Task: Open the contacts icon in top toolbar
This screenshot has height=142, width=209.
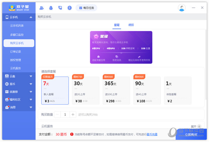Action: [x=41, y=8]
